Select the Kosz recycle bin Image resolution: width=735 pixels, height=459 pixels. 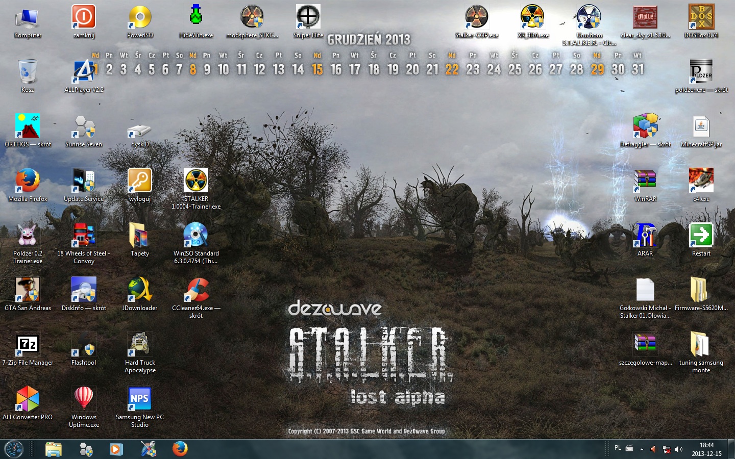click(28, 76)
